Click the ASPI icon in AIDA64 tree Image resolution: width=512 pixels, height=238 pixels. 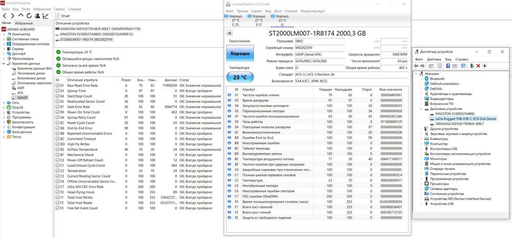(14, 88)
